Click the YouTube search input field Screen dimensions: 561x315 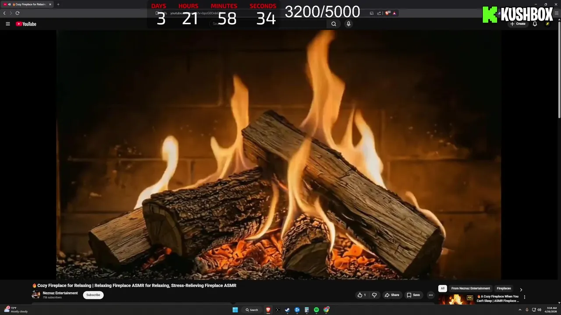click(x=268, y=24)
